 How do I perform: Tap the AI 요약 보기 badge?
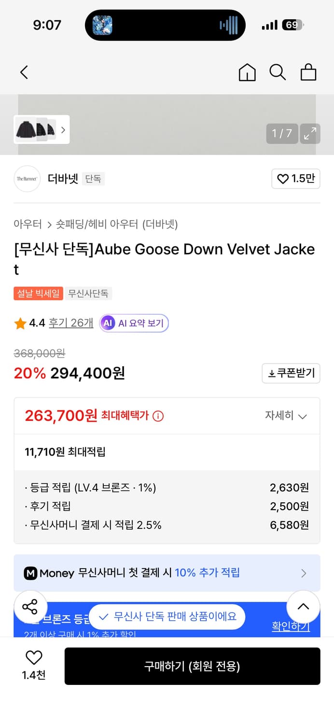pyautogui.click(x=134, y=323)
